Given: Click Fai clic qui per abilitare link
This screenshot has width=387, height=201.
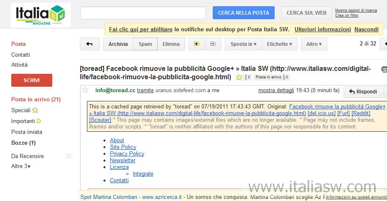Looking at the screenshot, I should 141,29.
